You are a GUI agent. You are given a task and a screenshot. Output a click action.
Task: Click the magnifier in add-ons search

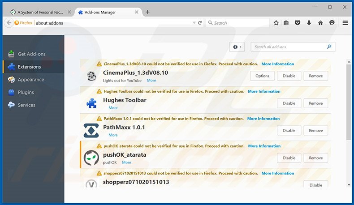click(329, 47)
